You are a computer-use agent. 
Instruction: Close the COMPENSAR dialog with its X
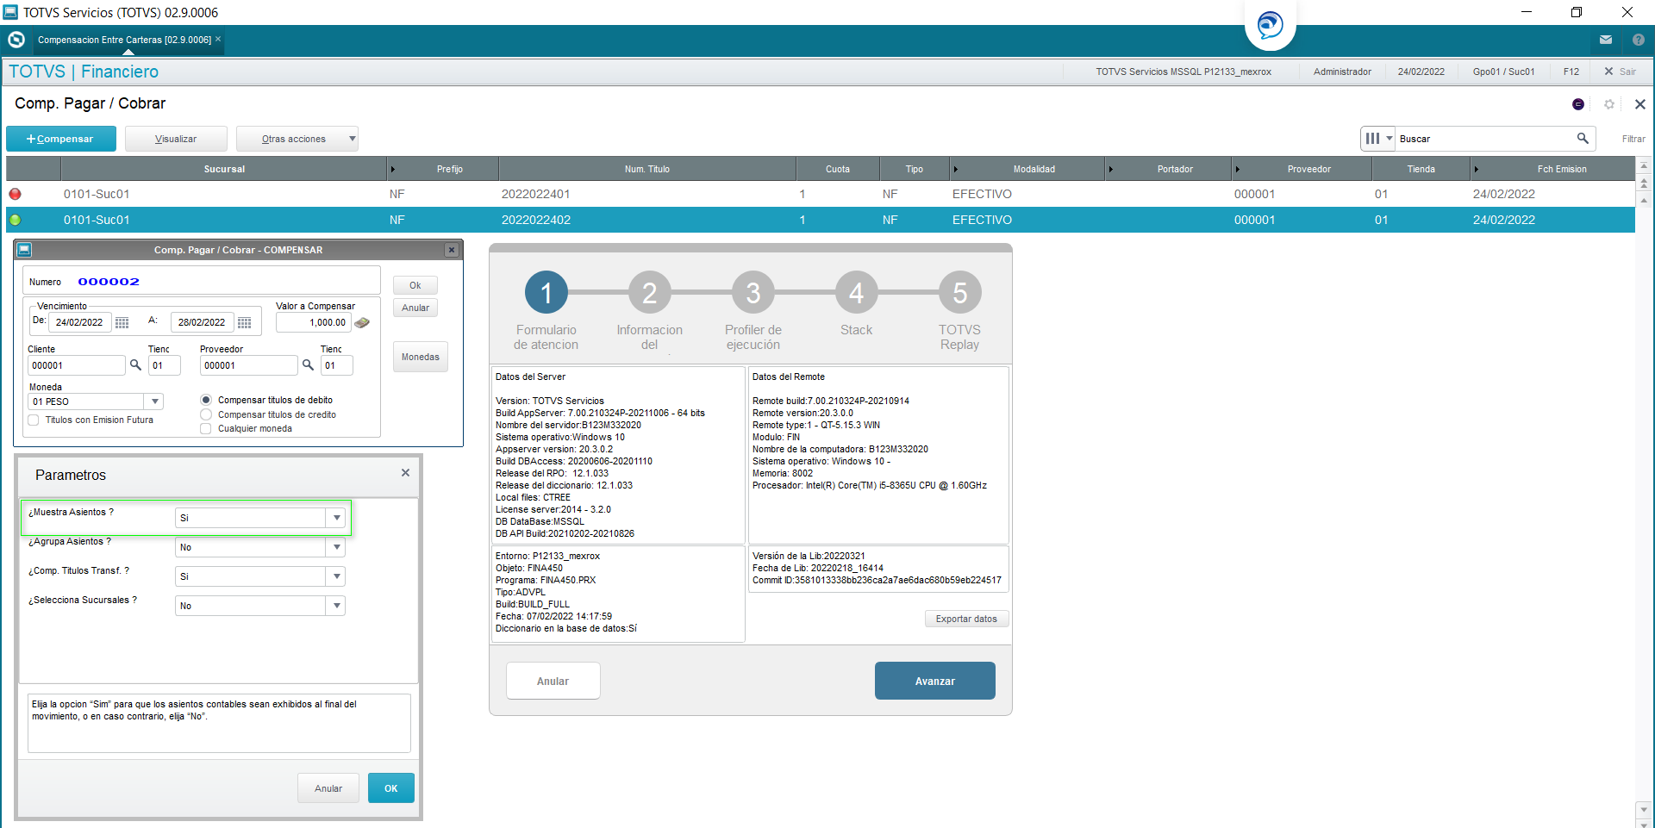pyautogui.click(x=451, y=250)
